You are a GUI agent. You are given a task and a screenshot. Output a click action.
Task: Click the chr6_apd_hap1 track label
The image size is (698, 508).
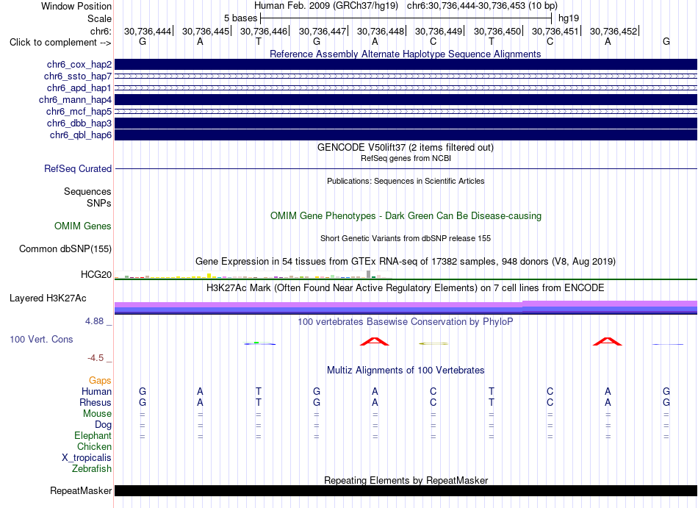point(79,87)
